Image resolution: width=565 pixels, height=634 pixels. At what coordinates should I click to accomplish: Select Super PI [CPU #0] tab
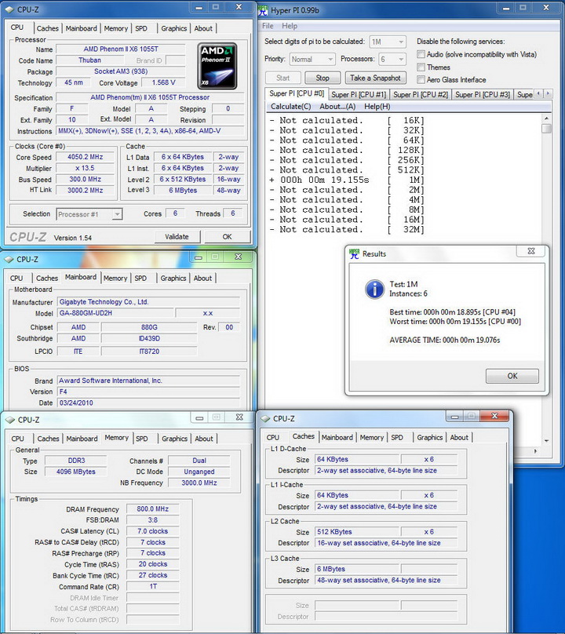click(x=297, y=93)
